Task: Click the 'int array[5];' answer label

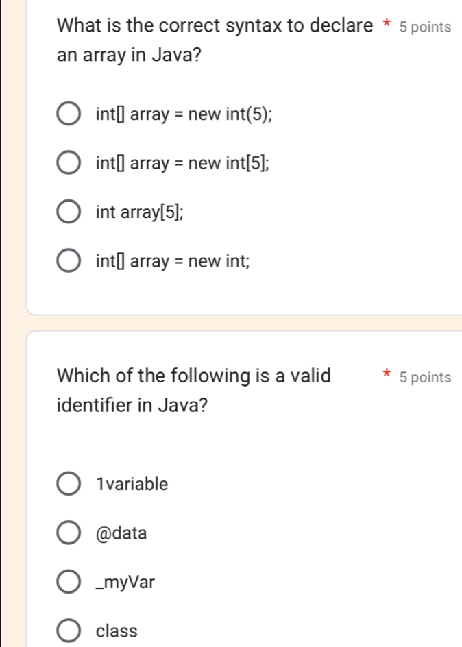Action: click(139, 212)
